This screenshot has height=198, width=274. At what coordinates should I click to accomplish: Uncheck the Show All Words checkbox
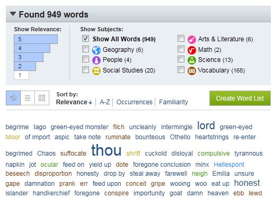pos(85,39)
